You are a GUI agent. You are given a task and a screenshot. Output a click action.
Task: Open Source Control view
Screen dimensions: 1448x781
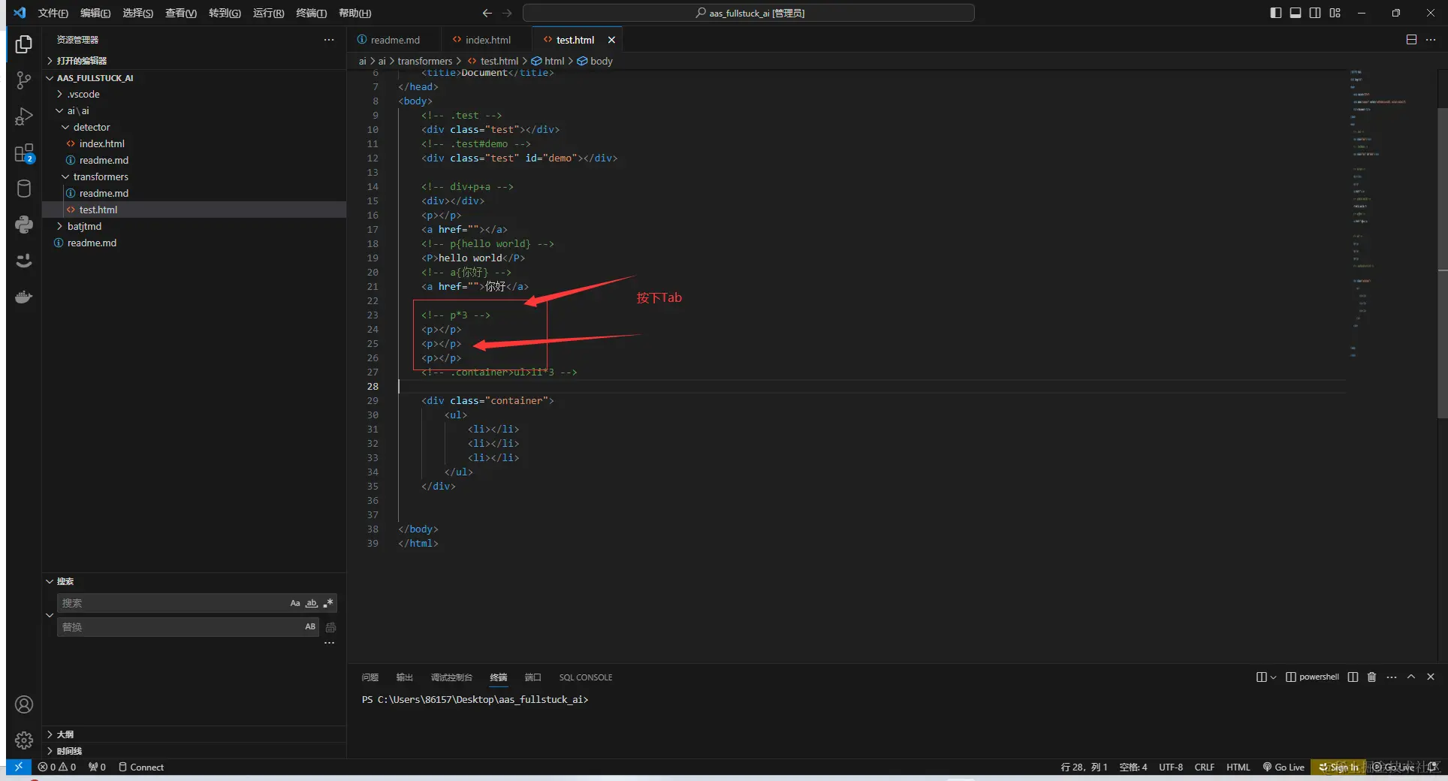[x=24, y=80]
